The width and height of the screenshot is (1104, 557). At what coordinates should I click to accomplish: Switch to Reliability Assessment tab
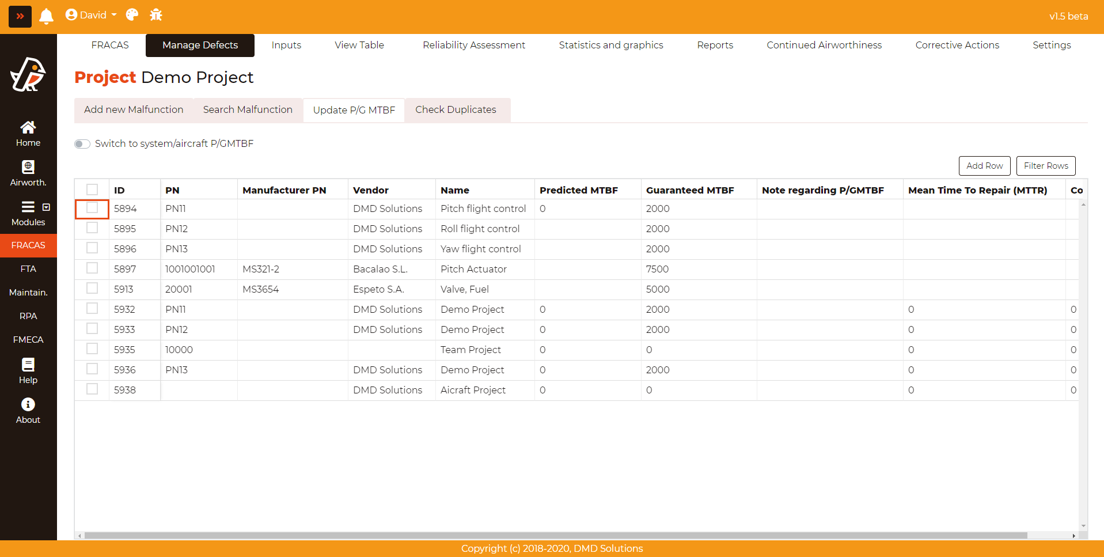coord(473,45)
